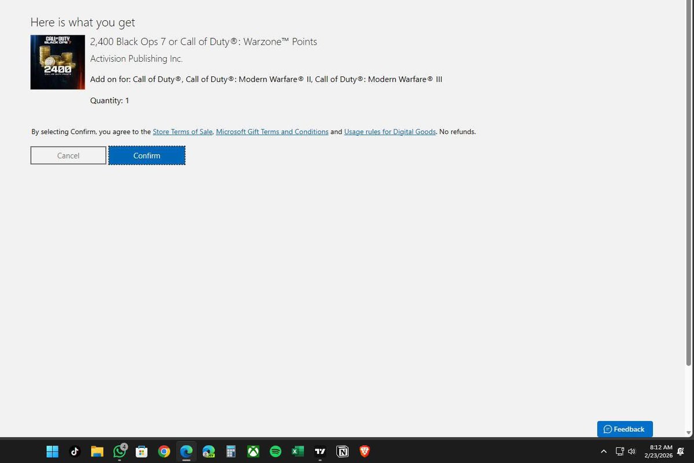Show hidden system tray icons

604,451
